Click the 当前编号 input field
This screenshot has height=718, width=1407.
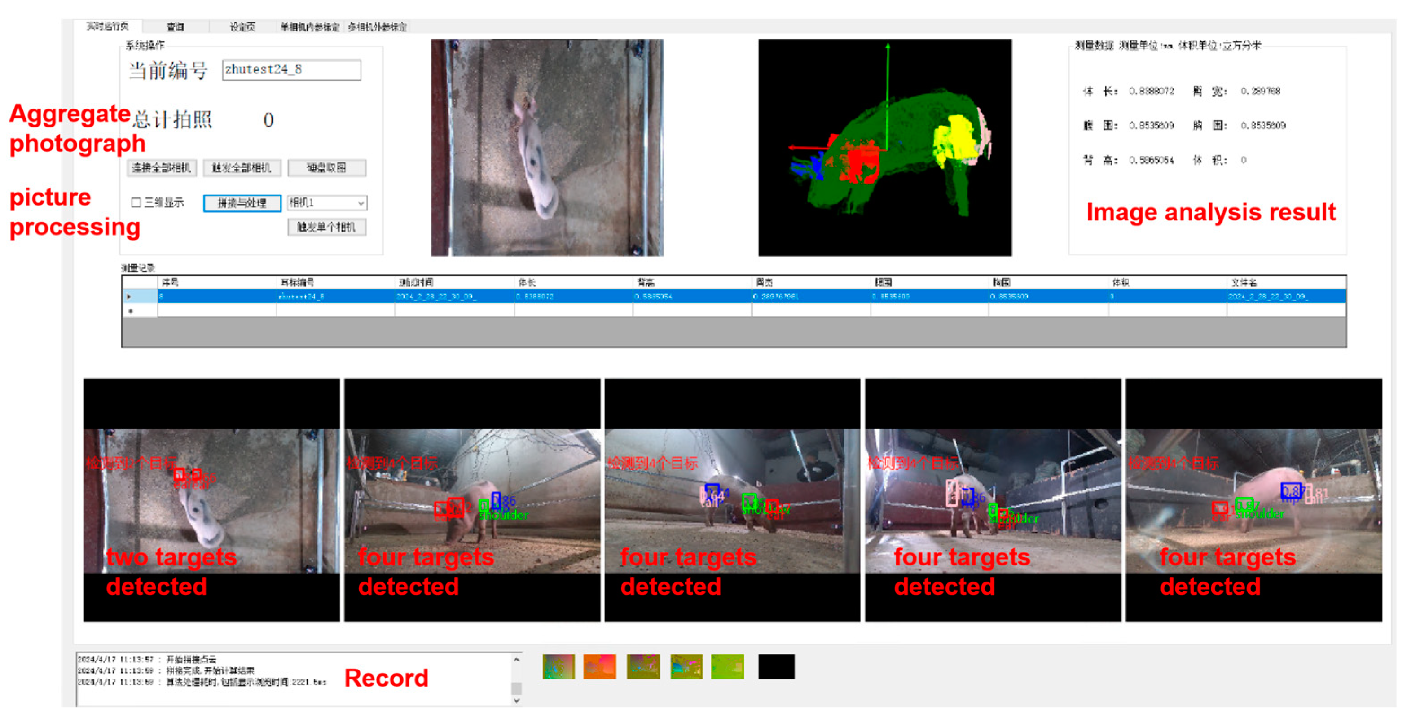tap(291, 70)
